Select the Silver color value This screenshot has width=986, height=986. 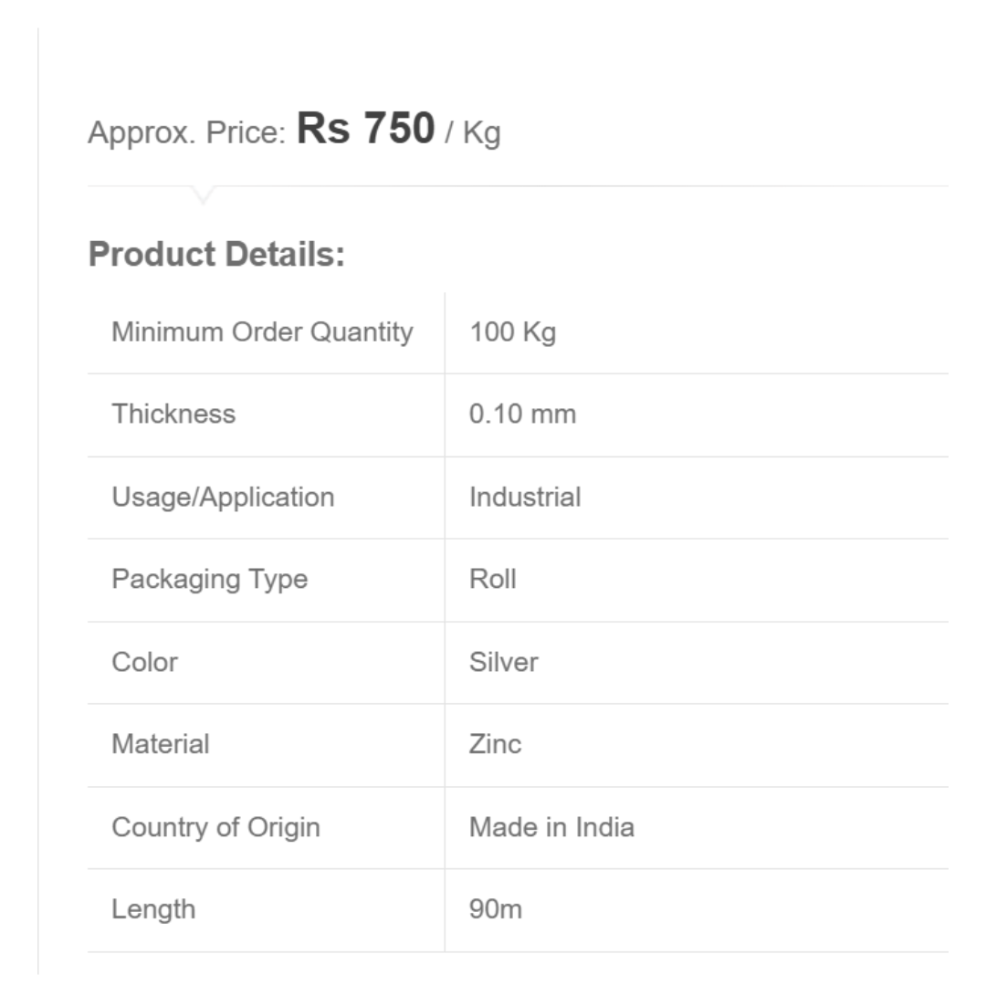(504, 662)
